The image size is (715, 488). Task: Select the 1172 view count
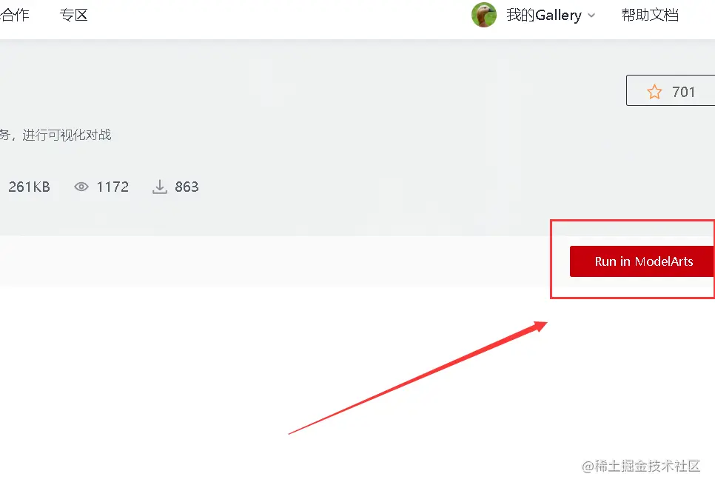pyautogui.click(x=113, y=187)
